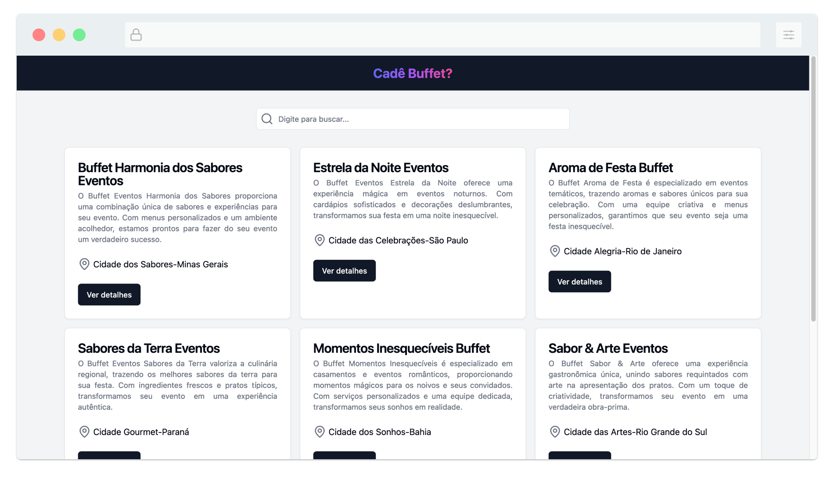Screen dimensions: 834x482
Task: Click the Sabor & Arte description paragraph
Action: tap(648, 385)
